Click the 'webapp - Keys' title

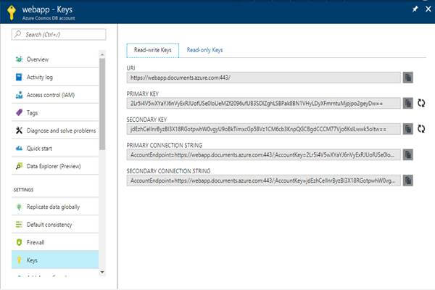click(x=47, y=9)
